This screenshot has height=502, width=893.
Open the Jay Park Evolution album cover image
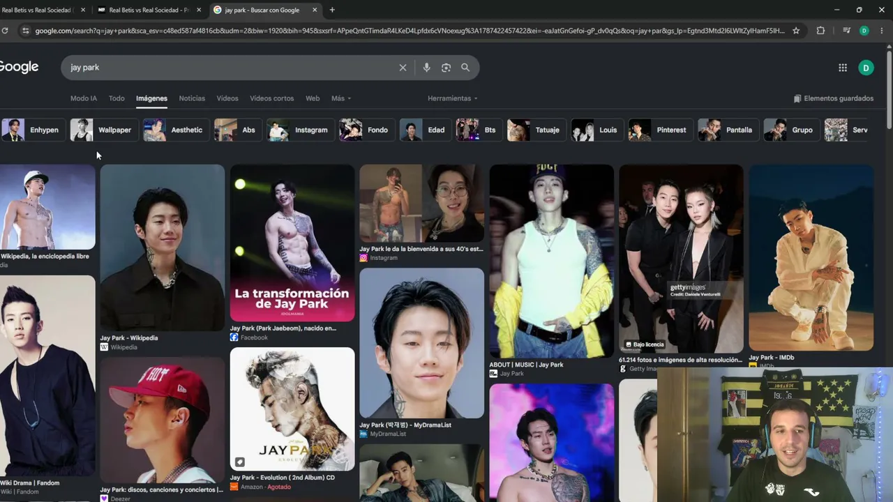tap(292, 409)
